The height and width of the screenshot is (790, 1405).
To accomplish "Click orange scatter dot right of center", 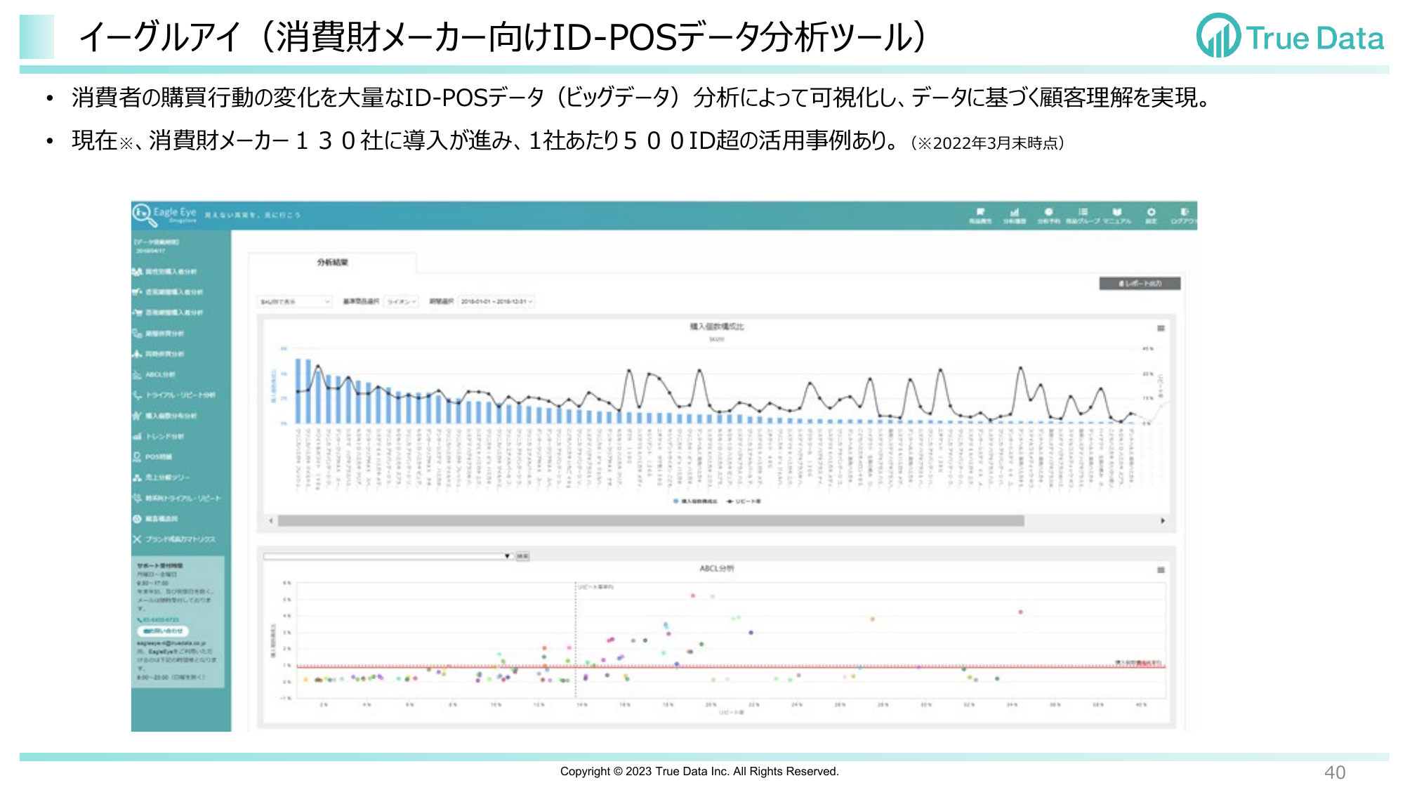I will click(x=872, y=619).
